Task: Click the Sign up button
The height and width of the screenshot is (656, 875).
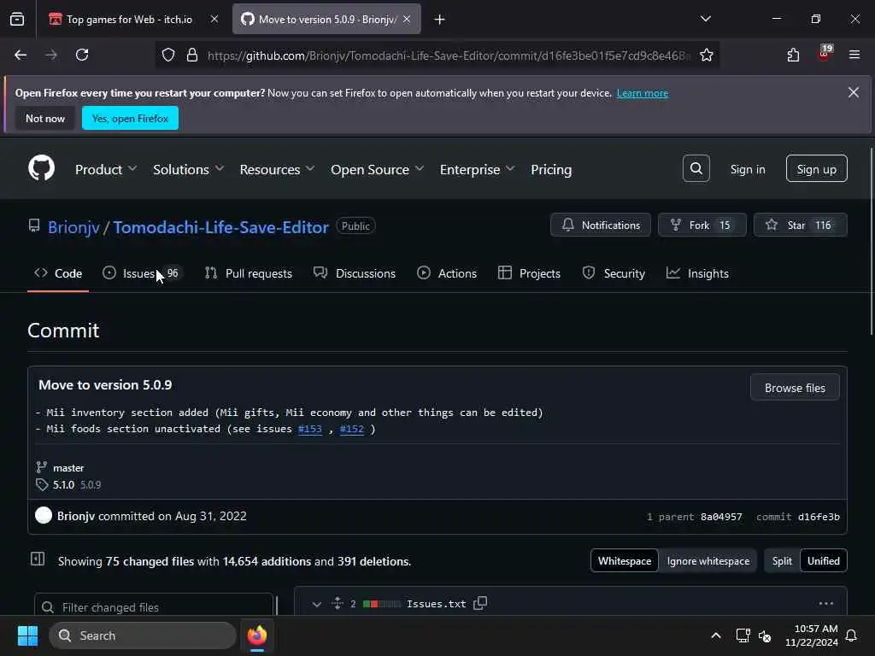Action: 816,168
